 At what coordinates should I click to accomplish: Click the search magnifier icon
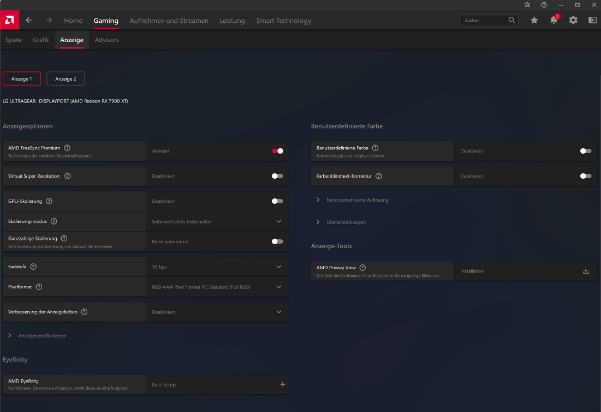coord(511,20)
